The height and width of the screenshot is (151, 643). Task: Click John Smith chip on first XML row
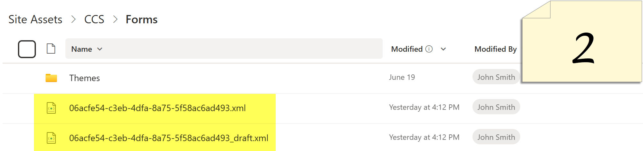pyautogui.click(x=496, y=107)
